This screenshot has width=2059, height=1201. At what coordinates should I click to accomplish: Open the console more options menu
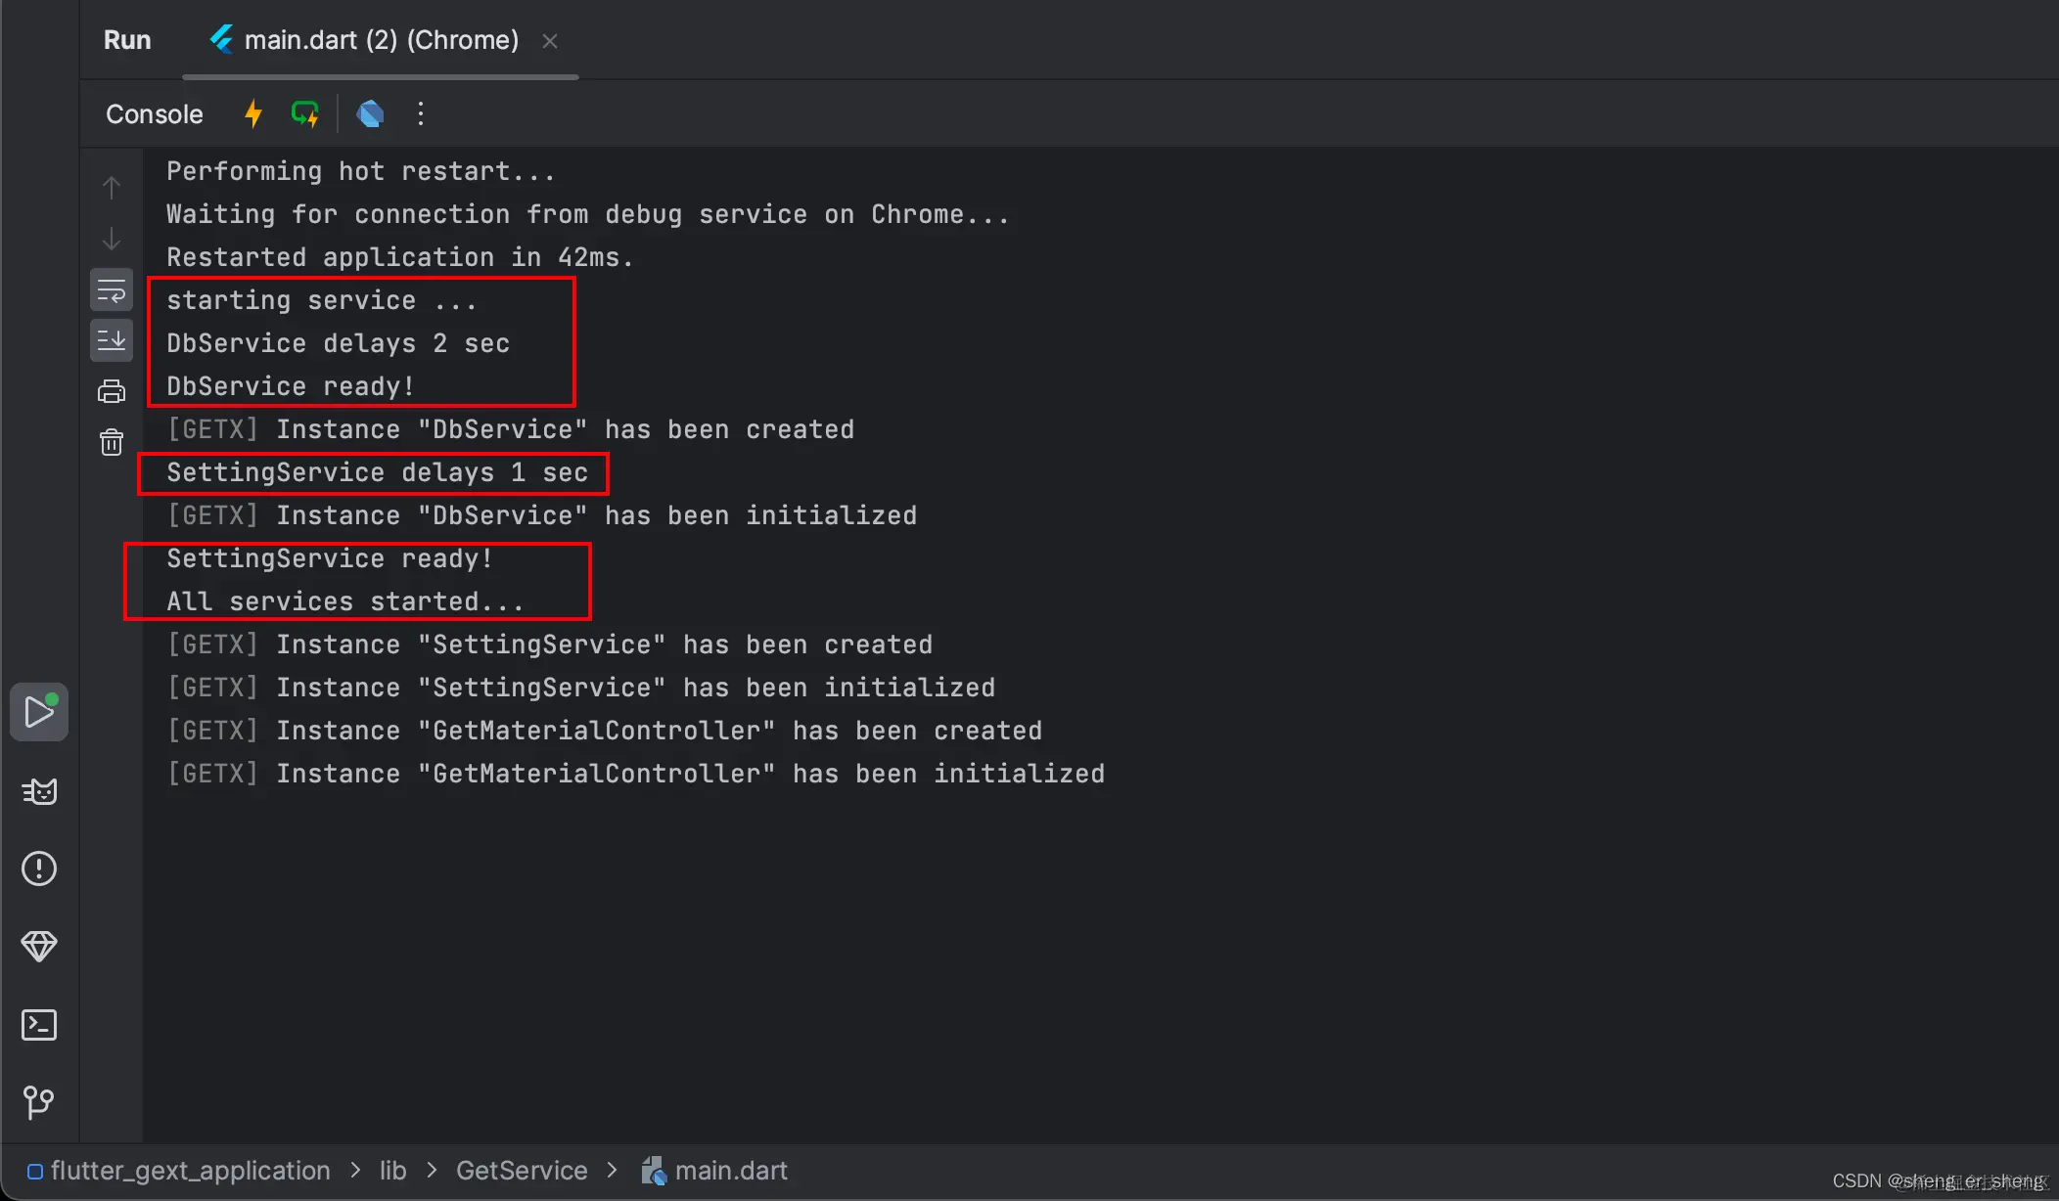pos(421,113)
